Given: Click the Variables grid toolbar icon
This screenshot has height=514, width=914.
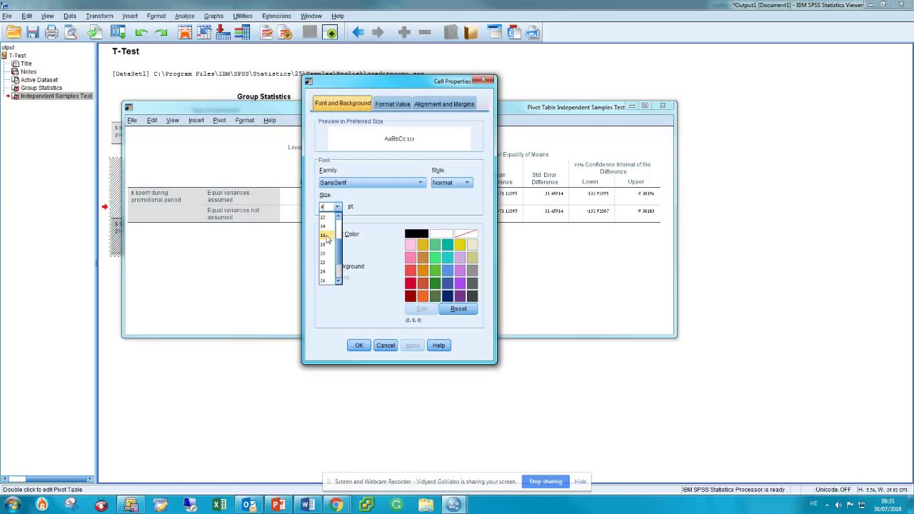Looking at the screenshot, I should tap(241, 32).
